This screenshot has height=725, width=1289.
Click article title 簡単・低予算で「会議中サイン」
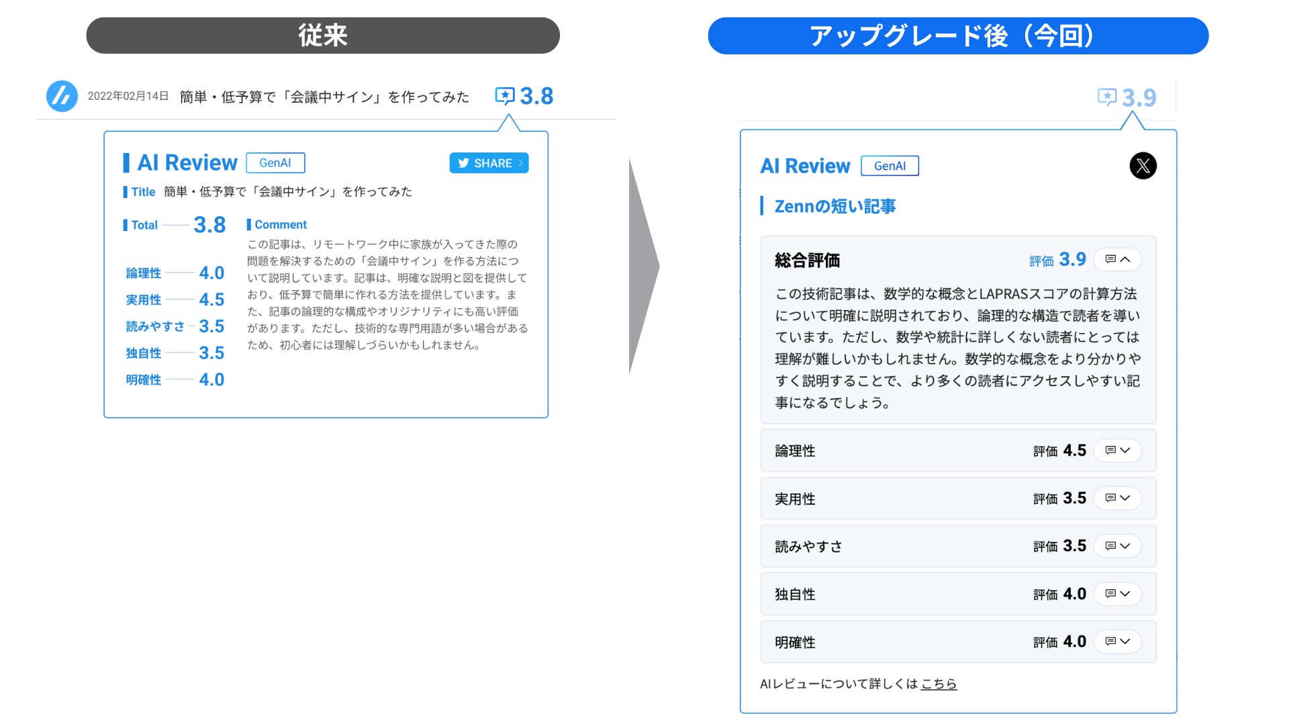[324, 97]
